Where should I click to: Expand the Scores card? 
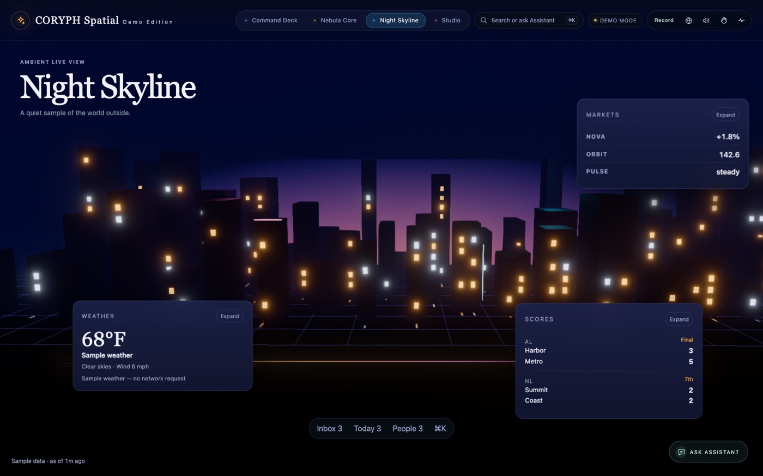pos(679,319)
